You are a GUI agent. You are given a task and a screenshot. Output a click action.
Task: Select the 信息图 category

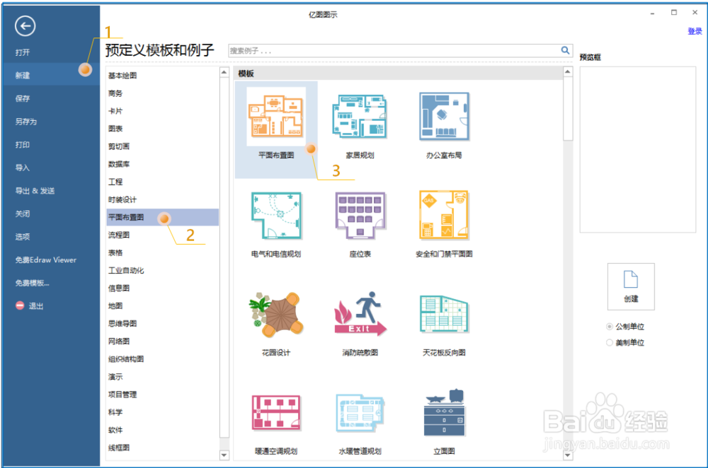point(119,288)
